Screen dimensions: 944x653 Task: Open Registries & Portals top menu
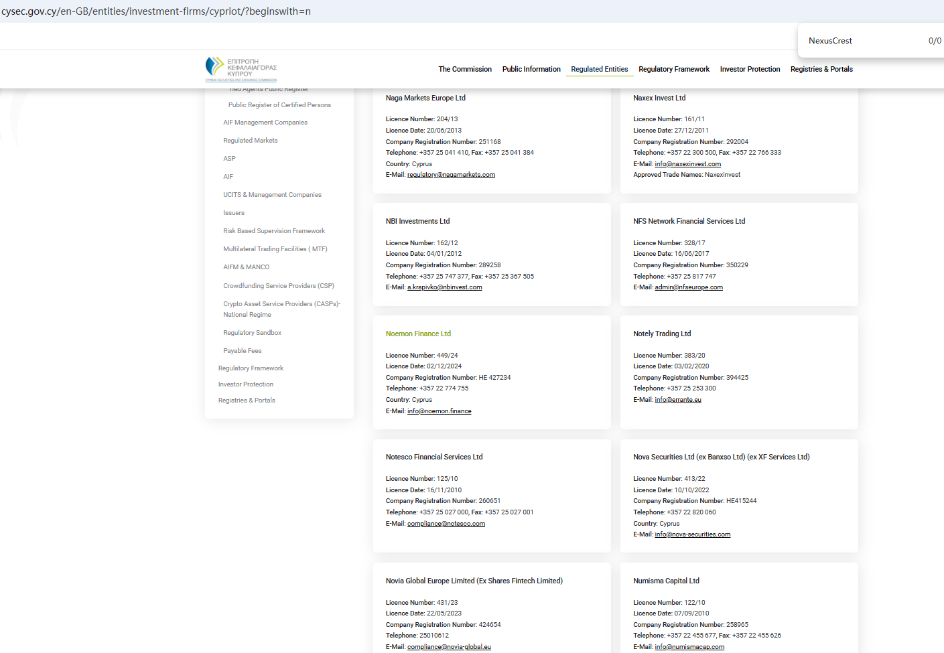point(821,69)
